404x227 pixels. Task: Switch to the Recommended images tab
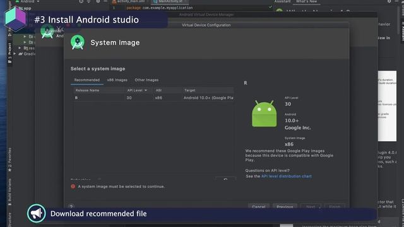tap(87, 80)
